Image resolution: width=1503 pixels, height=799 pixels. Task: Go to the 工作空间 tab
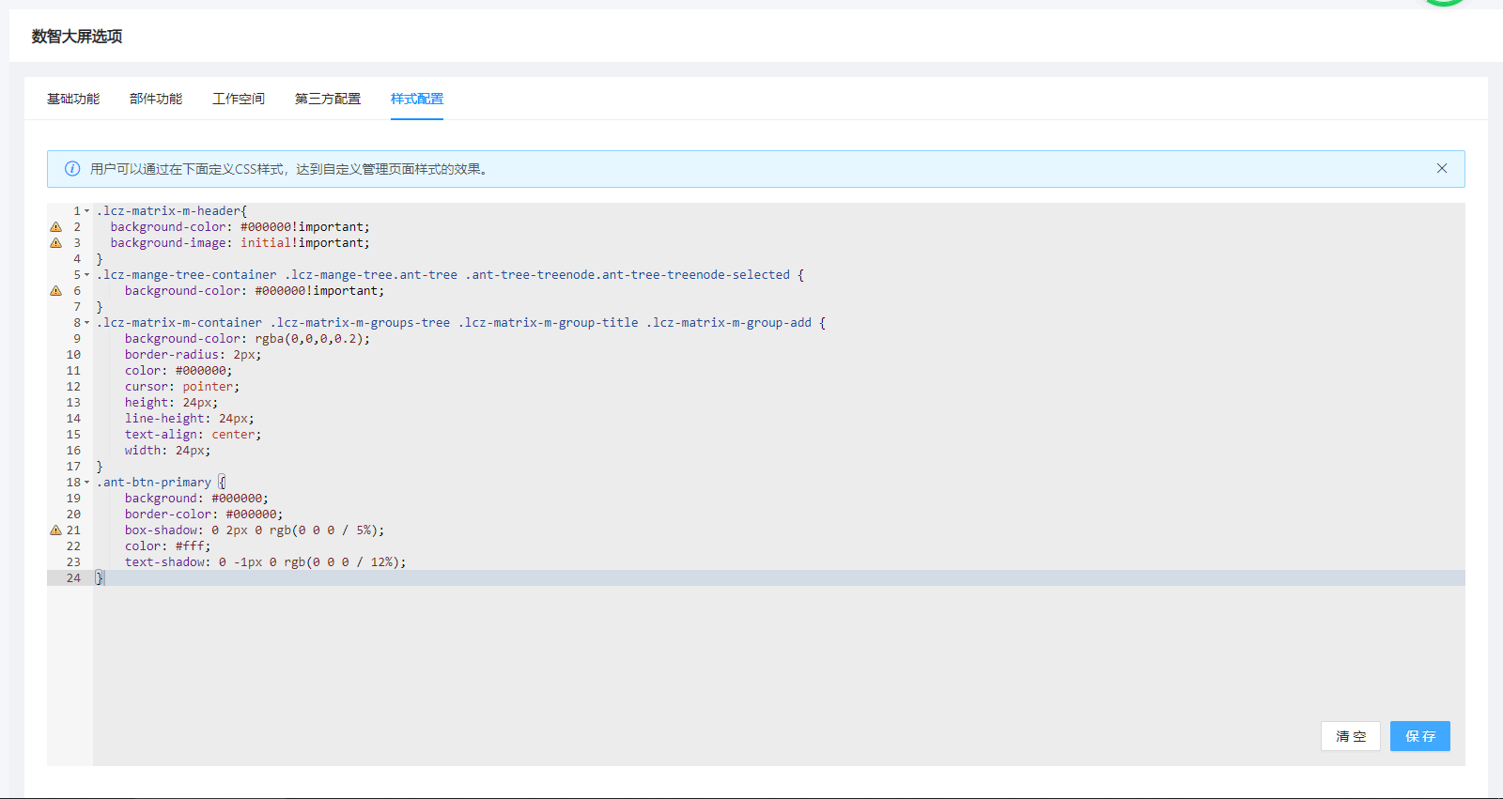coord(239,100)
